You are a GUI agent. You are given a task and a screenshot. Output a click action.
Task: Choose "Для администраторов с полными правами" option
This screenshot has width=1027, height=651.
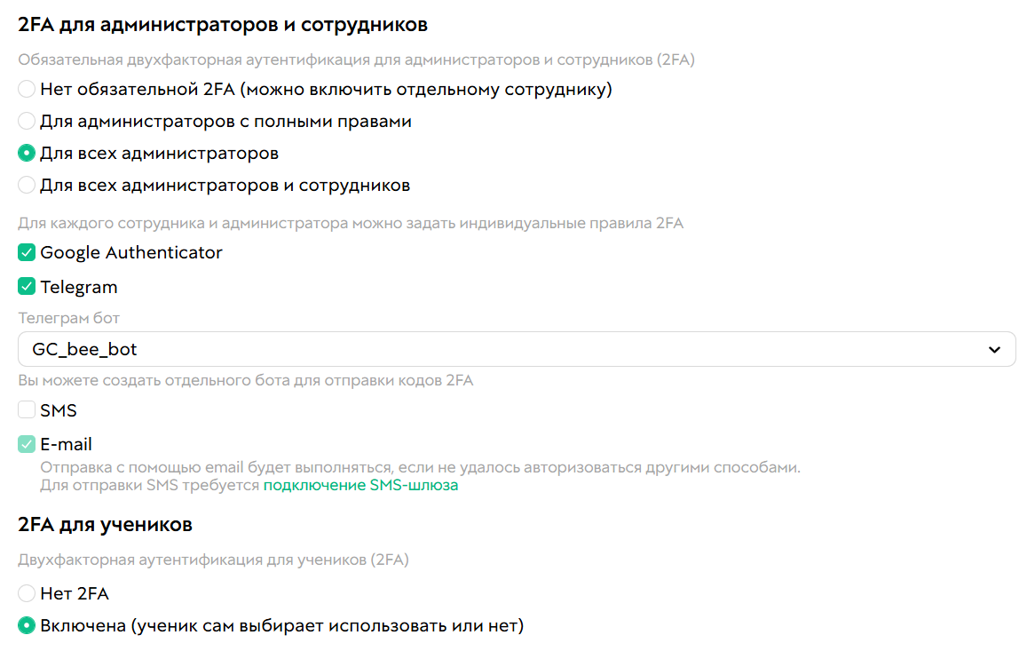[27, 121]
